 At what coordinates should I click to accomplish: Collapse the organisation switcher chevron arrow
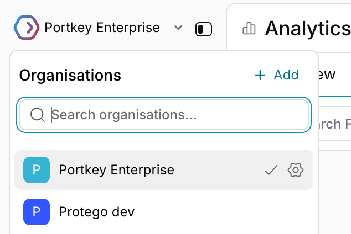tap(178, 28)
